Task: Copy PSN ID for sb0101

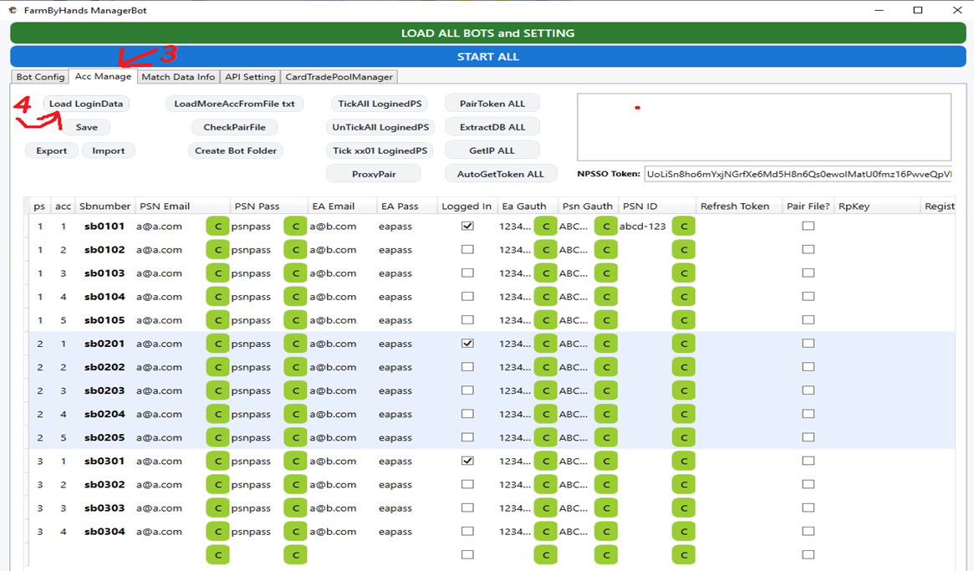Action: (x=683, y=227)
